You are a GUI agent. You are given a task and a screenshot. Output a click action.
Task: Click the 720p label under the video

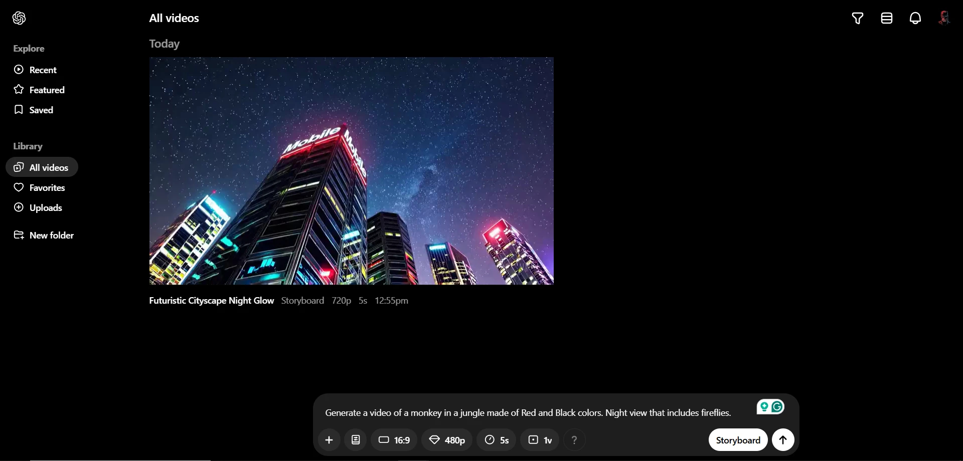click(x=341, y=301)
